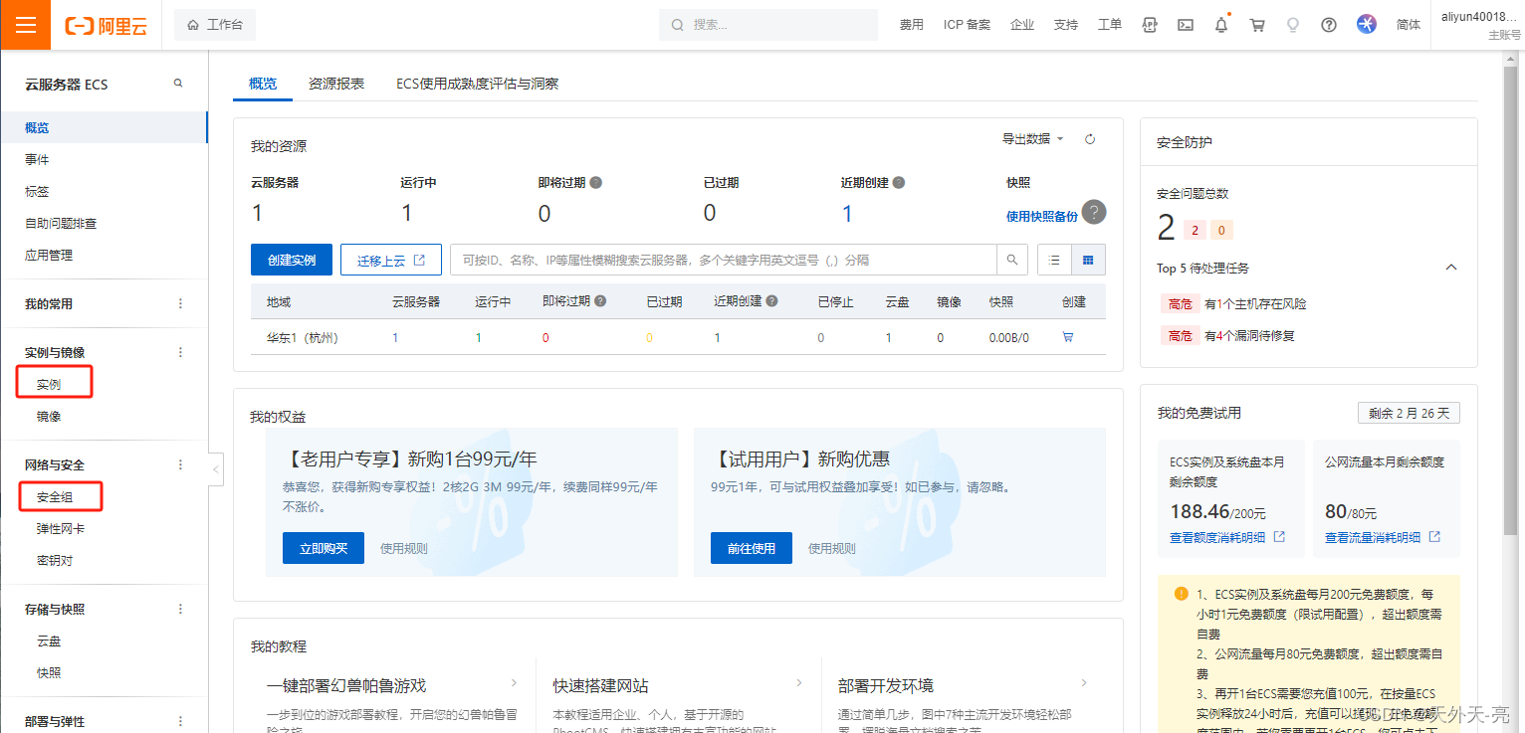Click the colorful round app icon

pyautogui.click(x=1367, y=25)
